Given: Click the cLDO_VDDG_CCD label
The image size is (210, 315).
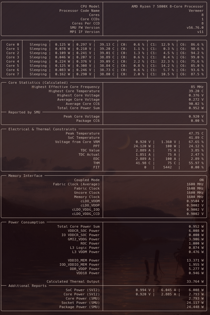Looking at the screenshot, I should point(86,213).
